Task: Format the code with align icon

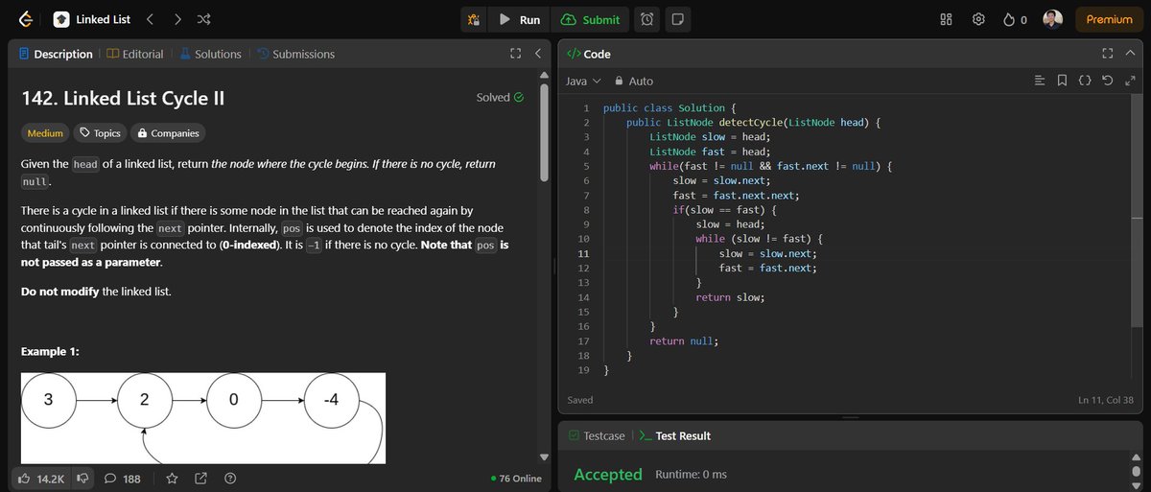Action: (x=1040, y=82)
